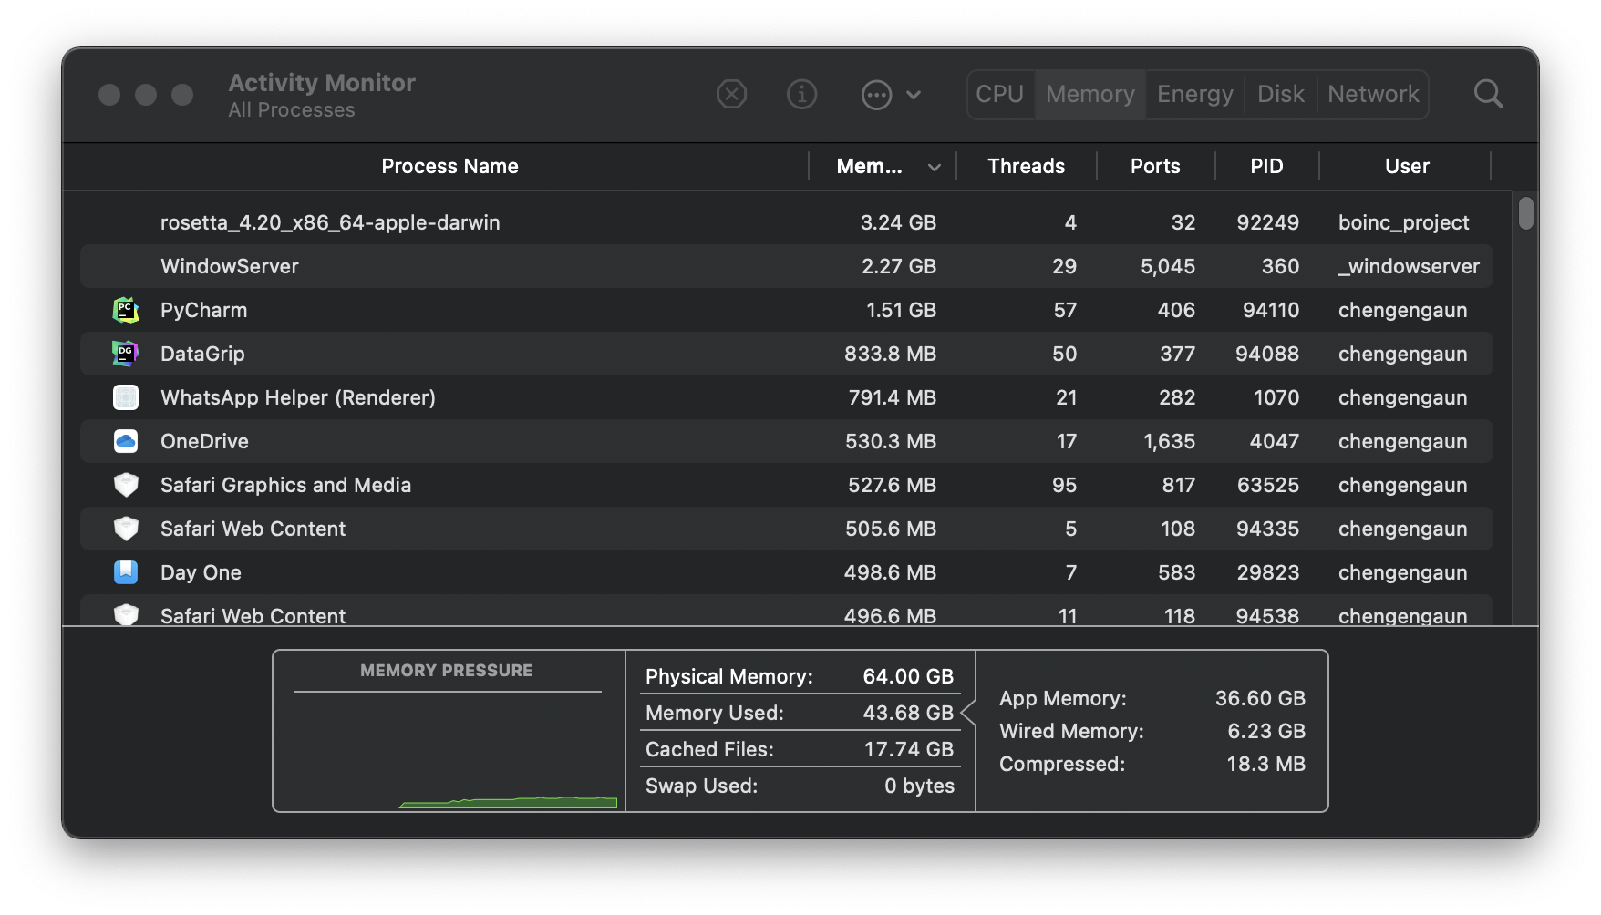This screenshot has width=1601, height=915.
Task: Open the process info (i) icon
Action: point(801,94)
